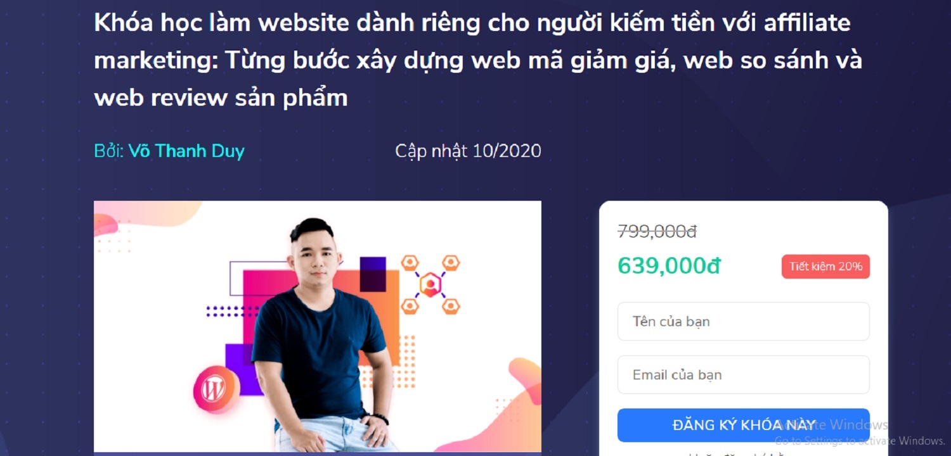This screenshot has width=951, height=456.
Task: Click the bottom-right orange hexagon icon
Action: (450, 307)
